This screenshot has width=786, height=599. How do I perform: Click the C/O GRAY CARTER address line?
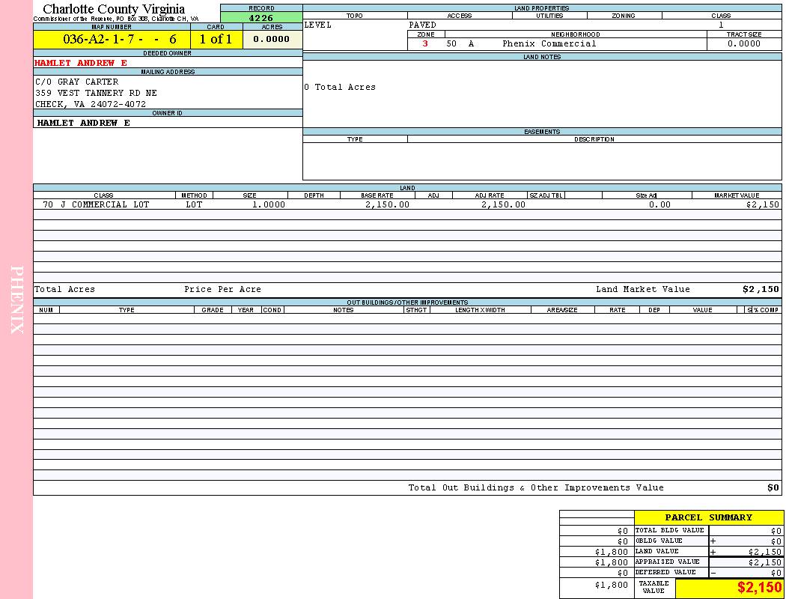coord(76,82)
